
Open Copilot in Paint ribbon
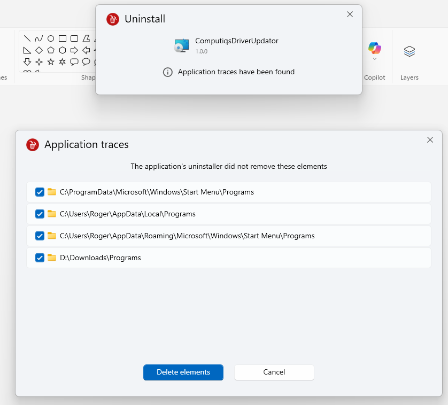(375, 48)
